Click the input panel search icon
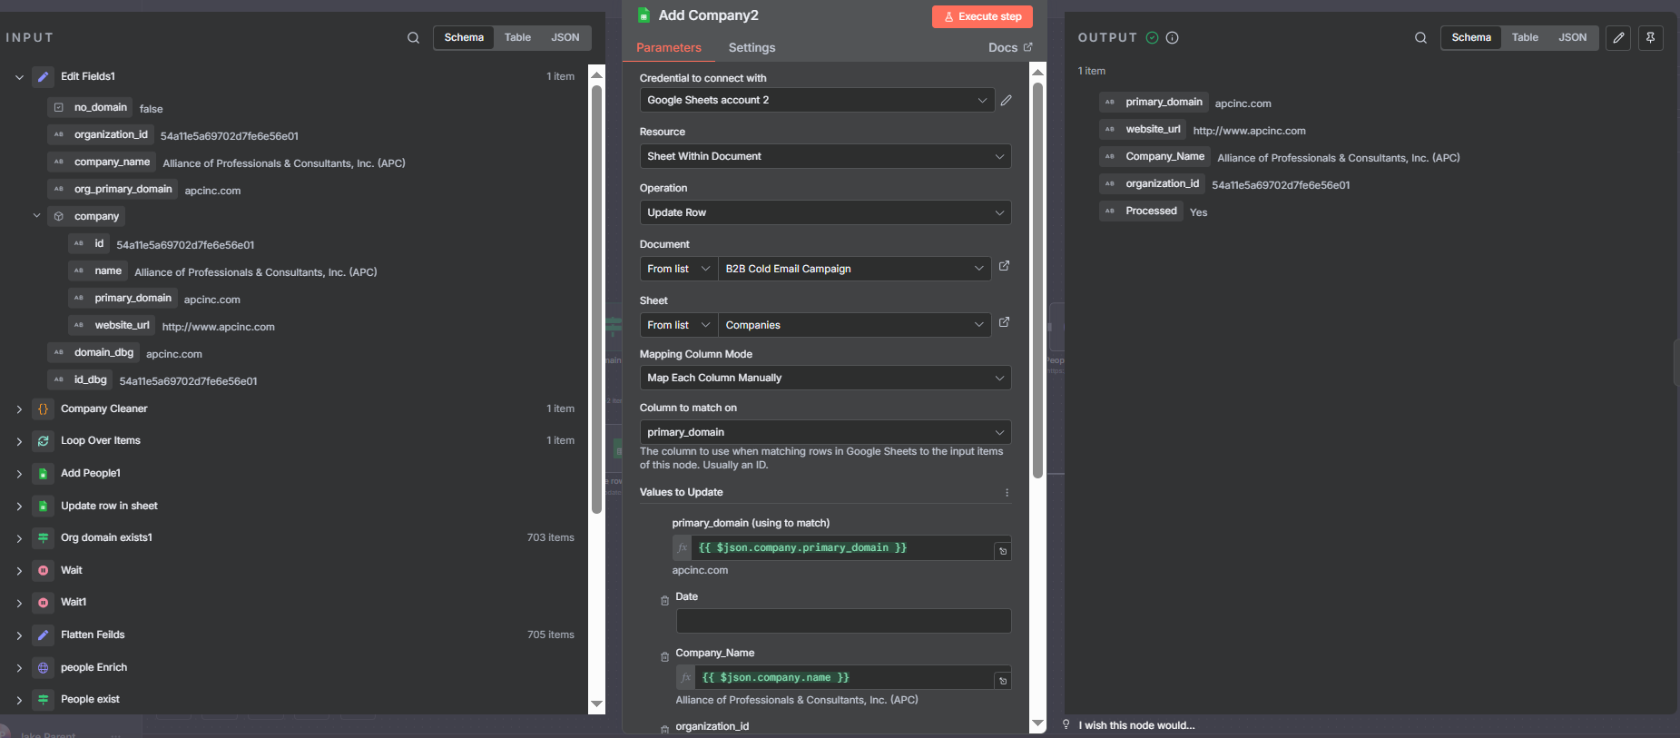1680x738 pixels. click(413, 38)
